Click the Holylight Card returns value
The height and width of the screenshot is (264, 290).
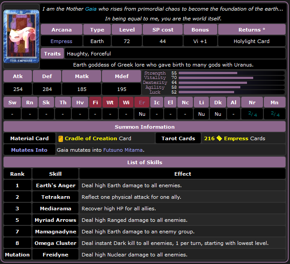[x=251, y=41]
